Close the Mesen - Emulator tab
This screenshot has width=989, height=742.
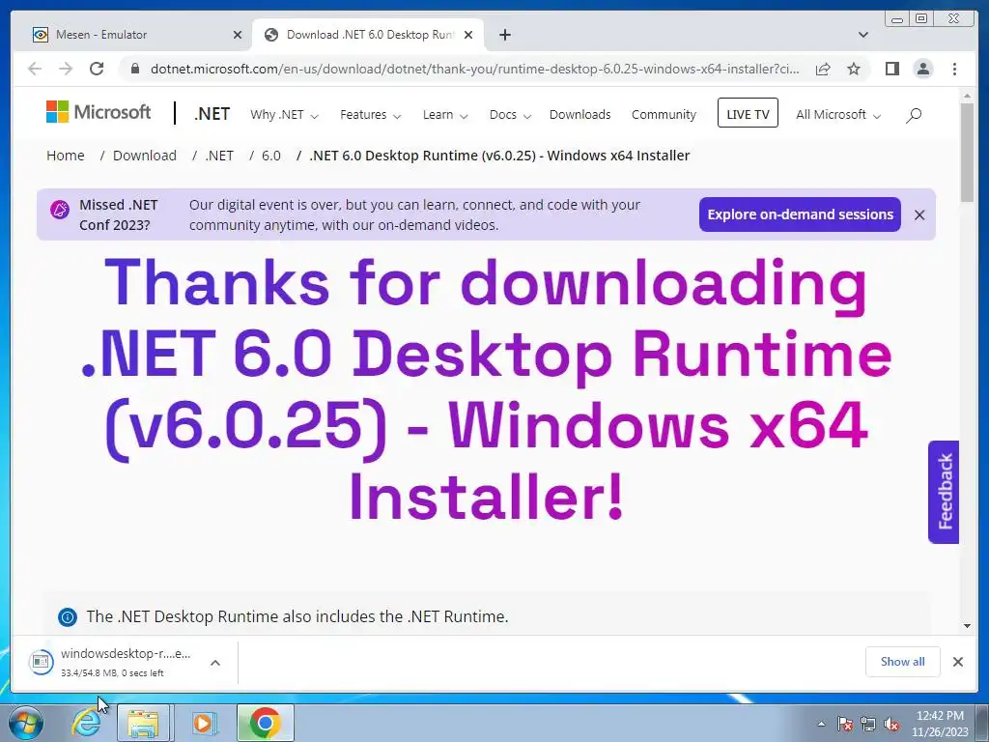(238, 35)
